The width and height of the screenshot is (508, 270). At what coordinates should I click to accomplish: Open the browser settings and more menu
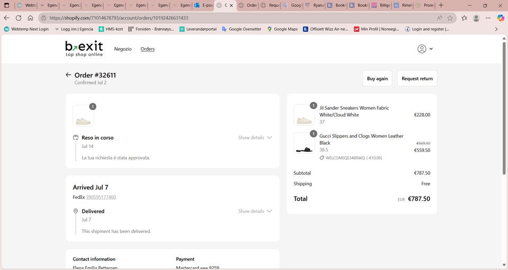click(x=488, y=18)
